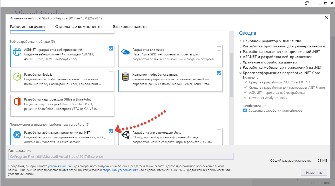Click Средства разработки .NET Core 1.0 - 1.1
The height and width of the screenshot is (186, 335).
pos(280,82)
